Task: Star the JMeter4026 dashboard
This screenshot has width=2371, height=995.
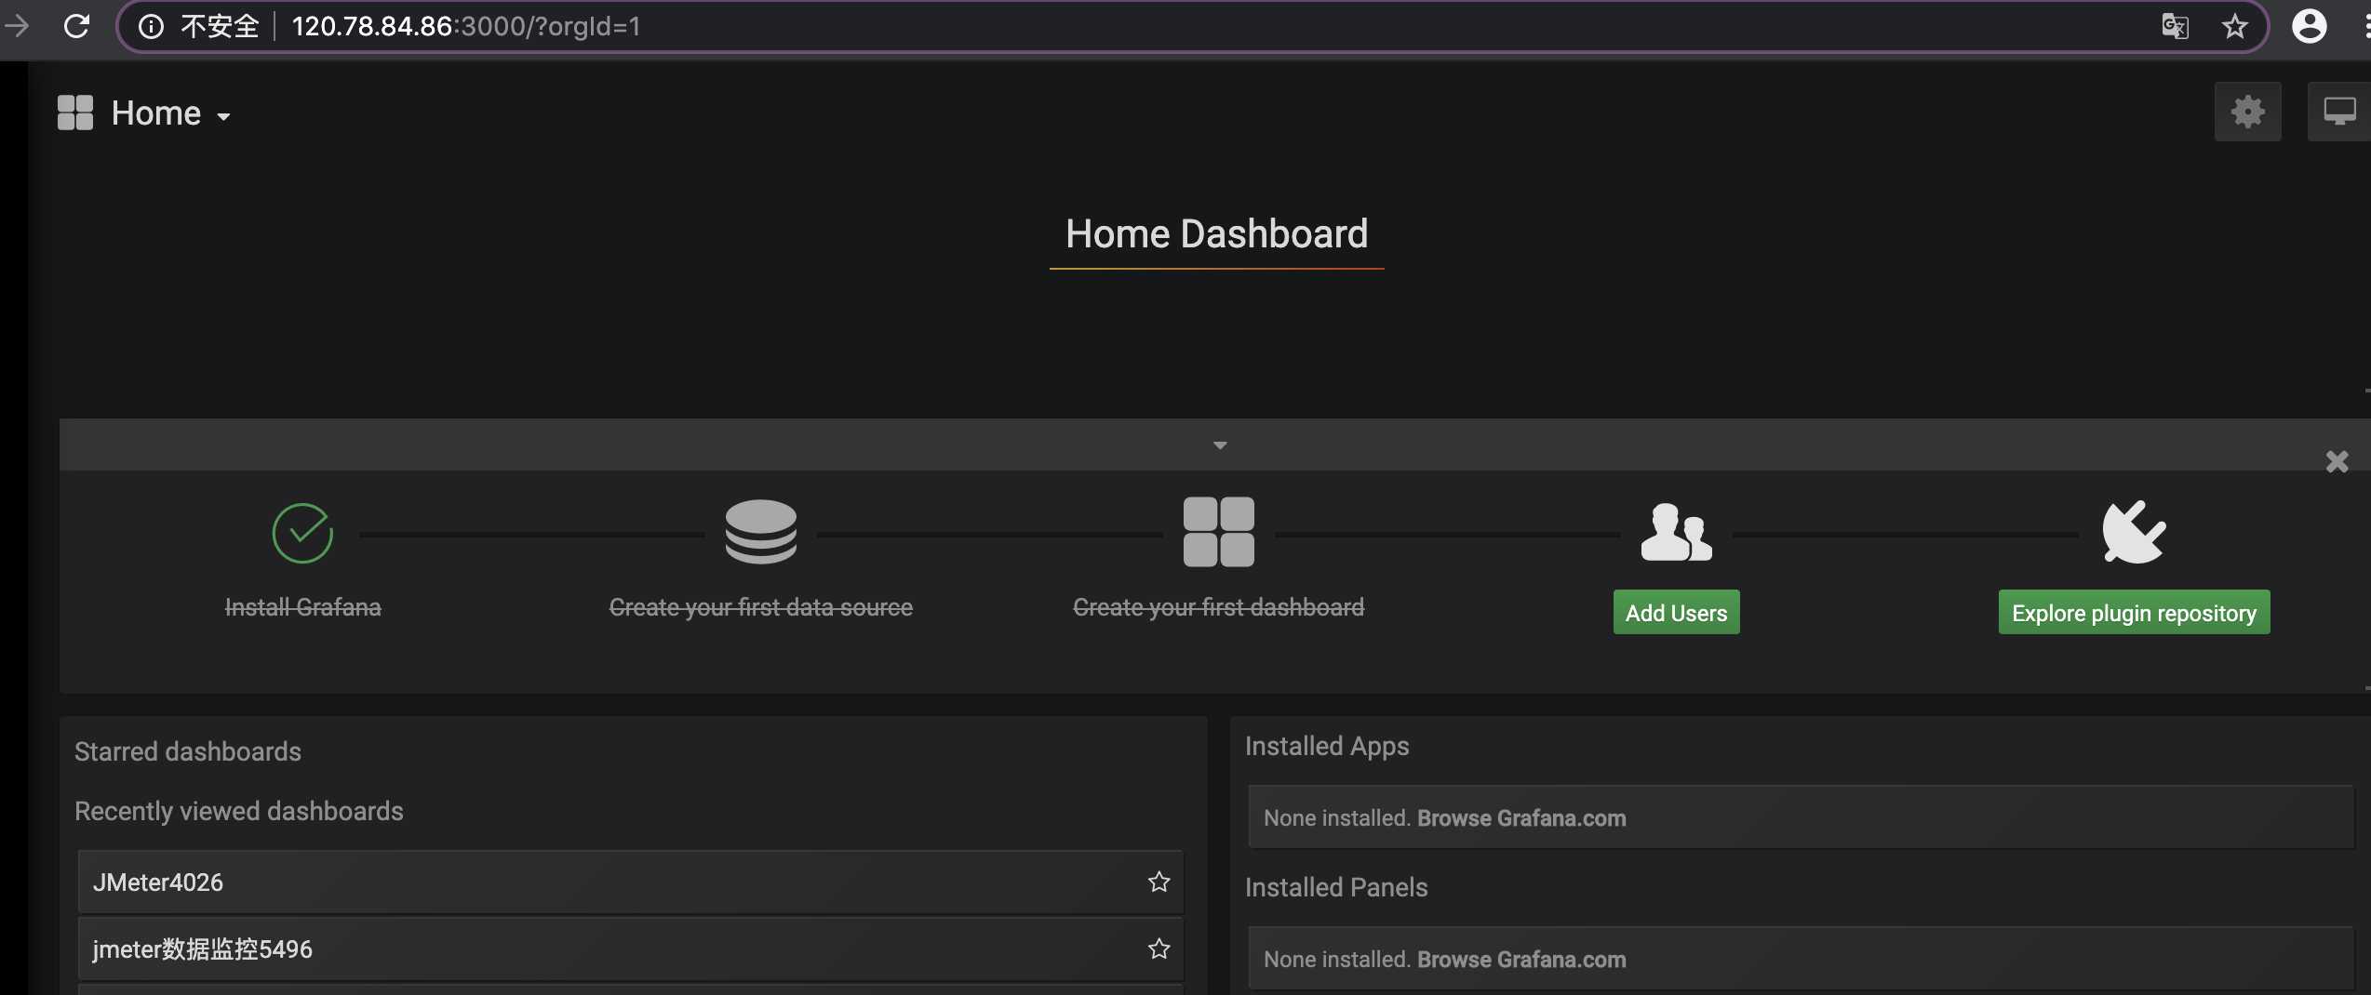Action: point(1159,882)
